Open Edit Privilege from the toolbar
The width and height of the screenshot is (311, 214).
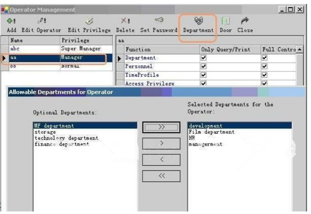[89, 21]
